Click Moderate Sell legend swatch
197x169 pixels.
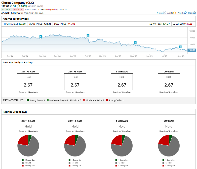[x=84, y=100]
